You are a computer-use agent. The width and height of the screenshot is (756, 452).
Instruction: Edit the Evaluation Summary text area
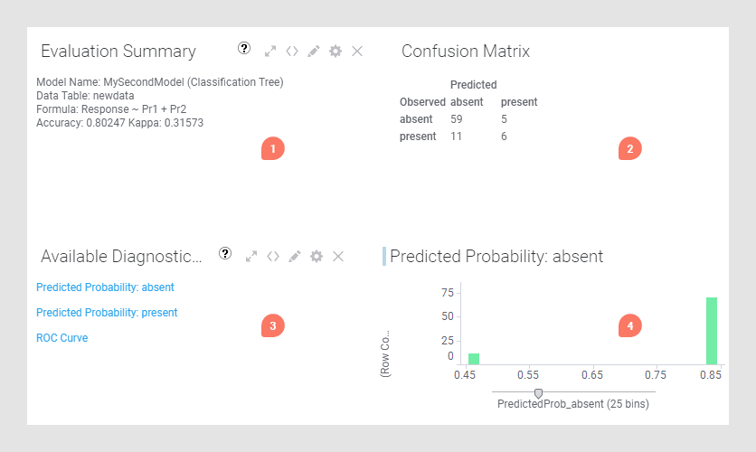(314, 52)
